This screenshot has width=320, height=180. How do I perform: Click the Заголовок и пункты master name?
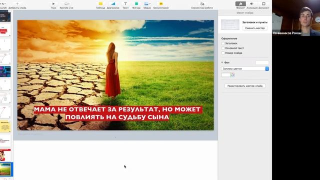(255, 22)
